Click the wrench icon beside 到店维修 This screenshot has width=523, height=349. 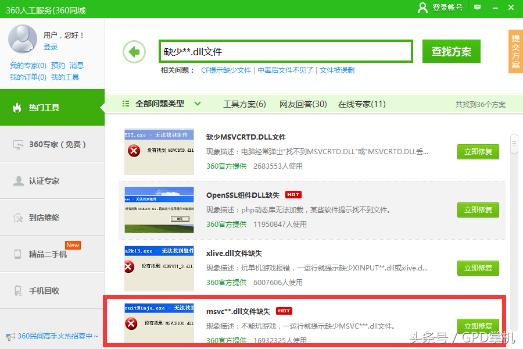18,218
